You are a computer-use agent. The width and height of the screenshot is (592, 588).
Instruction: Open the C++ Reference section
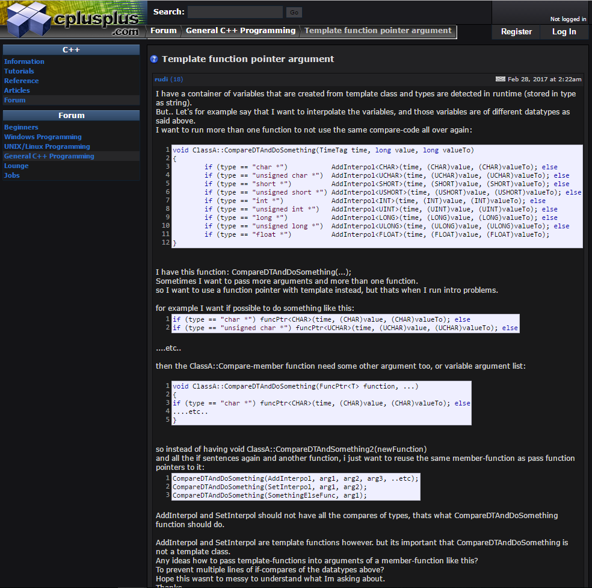coord(21,80)
